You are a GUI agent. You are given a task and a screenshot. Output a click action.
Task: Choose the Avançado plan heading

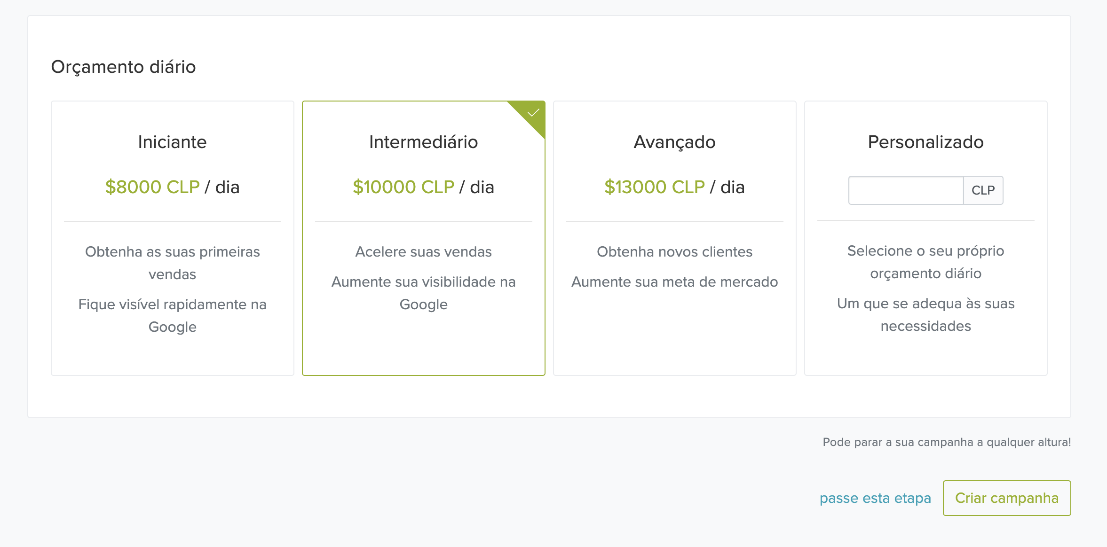pos(674,142)
